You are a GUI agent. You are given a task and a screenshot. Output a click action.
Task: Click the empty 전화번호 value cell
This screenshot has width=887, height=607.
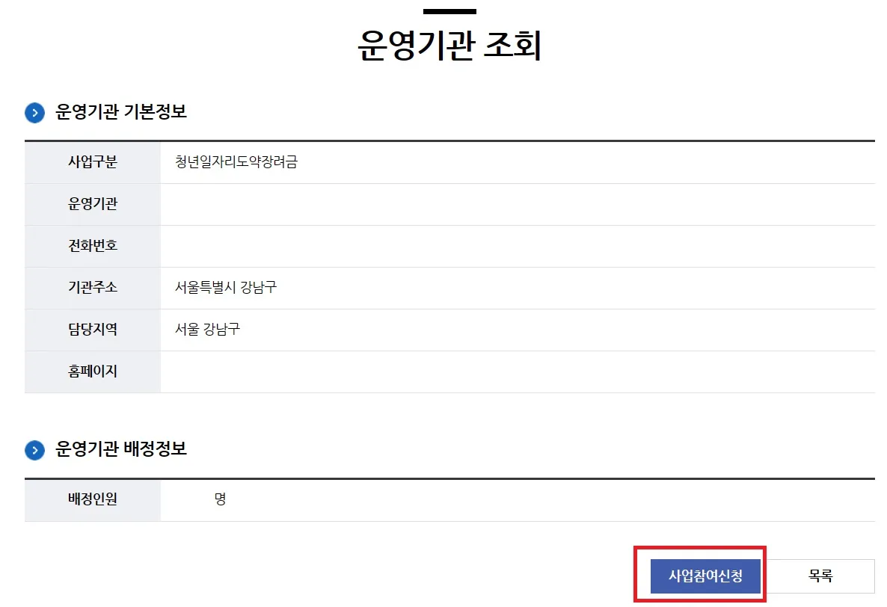point(449,245)
